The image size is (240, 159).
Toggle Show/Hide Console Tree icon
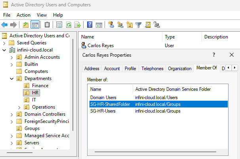click(x=35, y=25)
